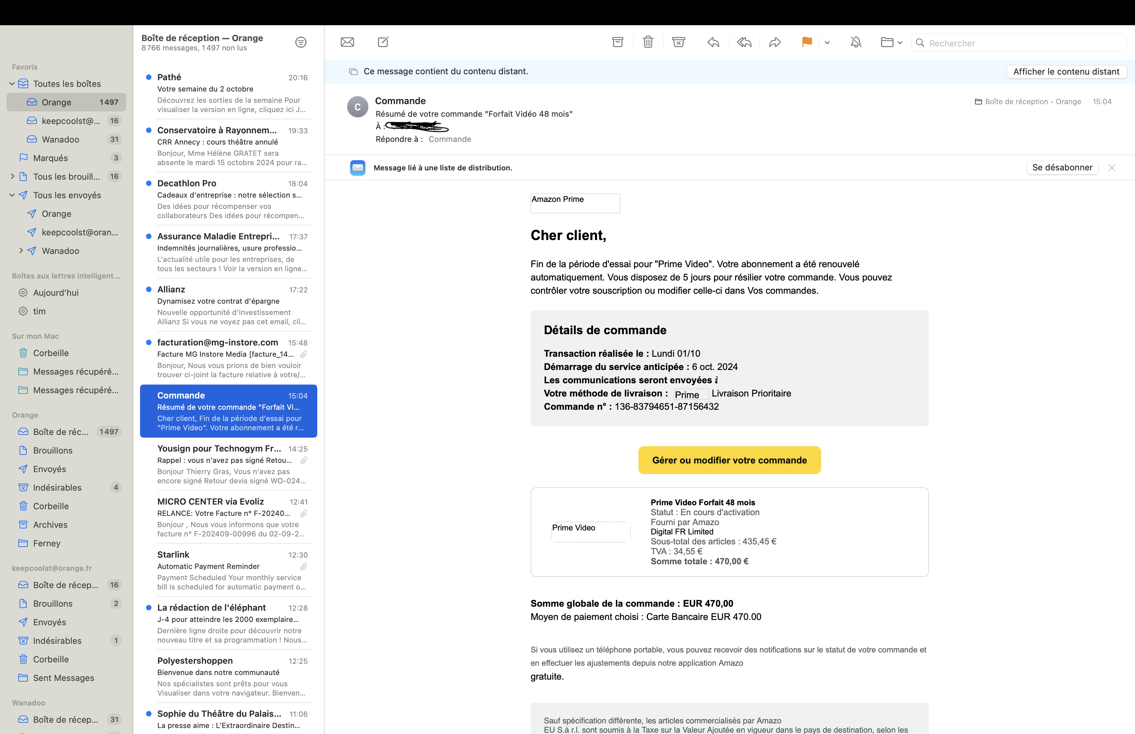1135x734 pixels.
Task: Reply all to the message
Action: (744, 42)
